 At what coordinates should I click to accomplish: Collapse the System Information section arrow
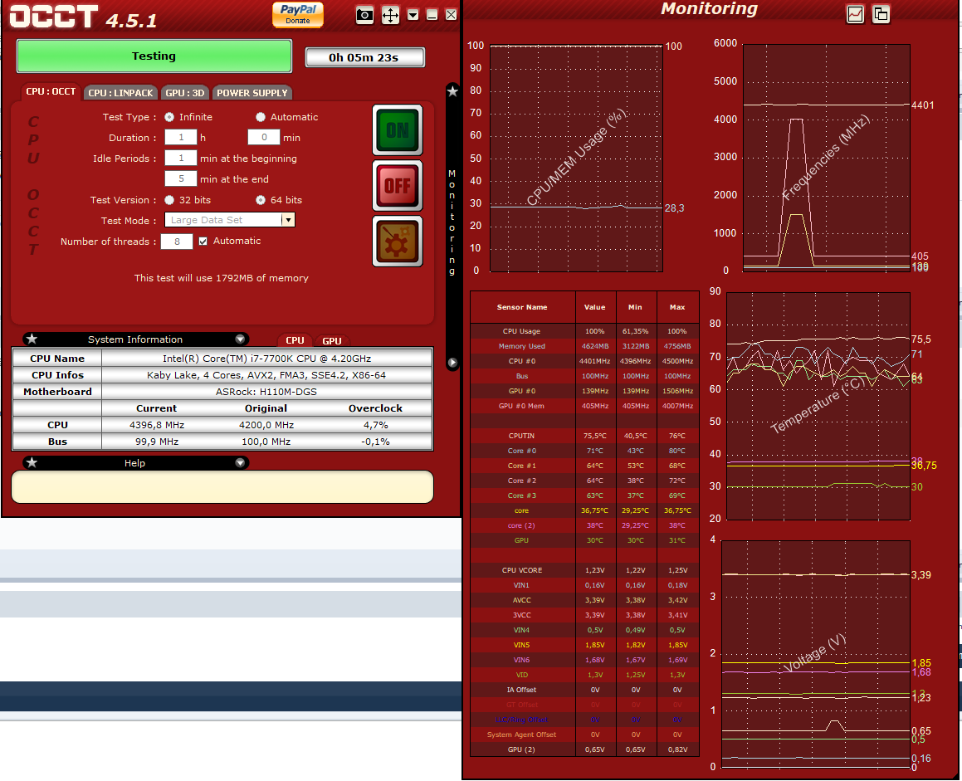pyautogui.click(x=240, y=339)
